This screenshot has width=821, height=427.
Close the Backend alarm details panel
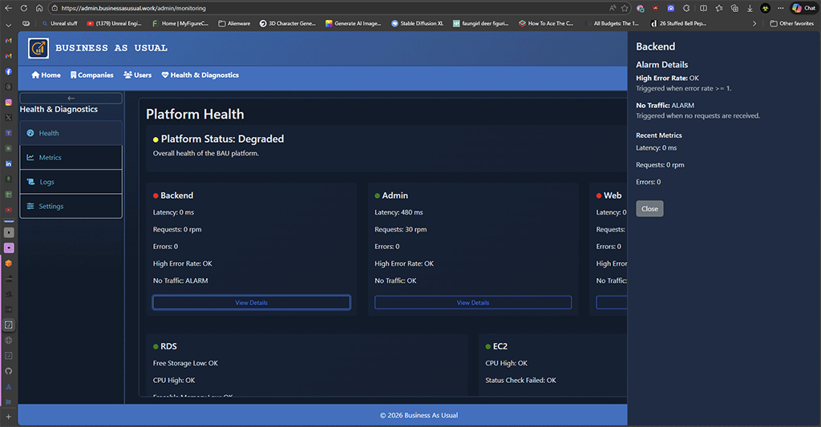click(649, 208)
